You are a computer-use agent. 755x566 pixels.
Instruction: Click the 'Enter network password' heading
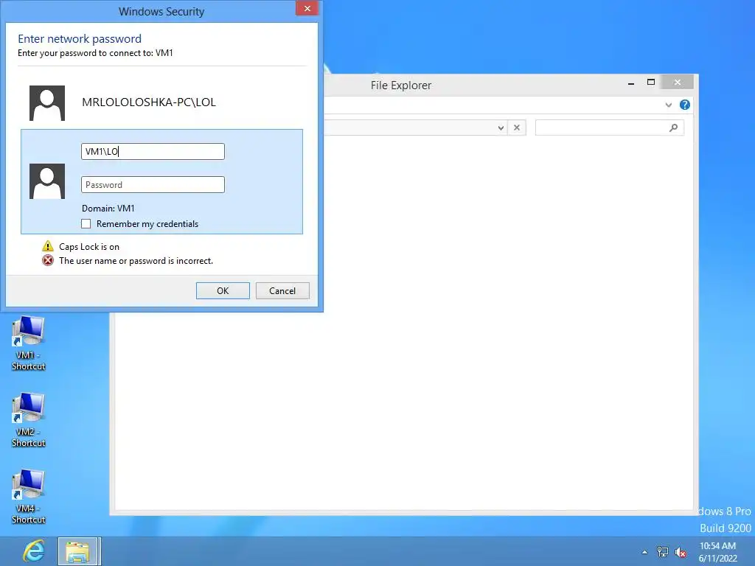pyautogui.click(x=80, y=38)
